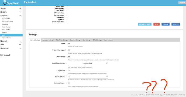This screenshot has width=186, height=97.
Task: Open Reload Trigger Interface dropdown
Action: click(88, 64)
